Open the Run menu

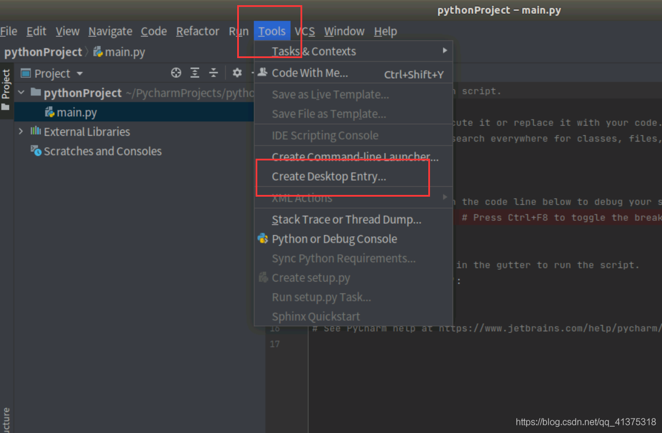238,31
